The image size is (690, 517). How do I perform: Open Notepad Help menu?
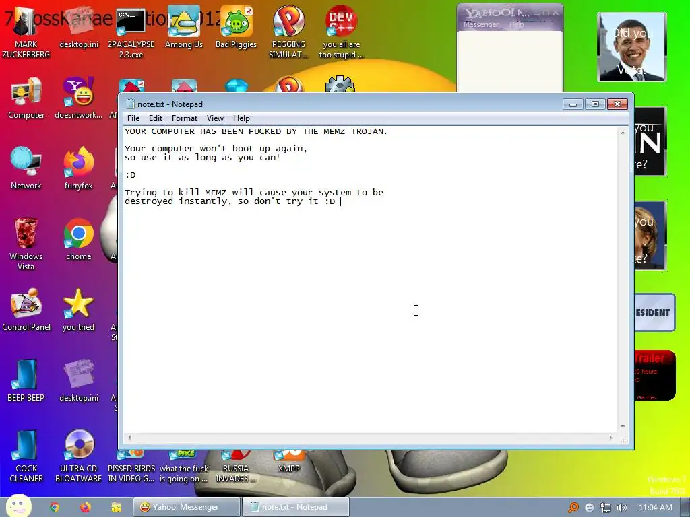click(x=241, y=118)
